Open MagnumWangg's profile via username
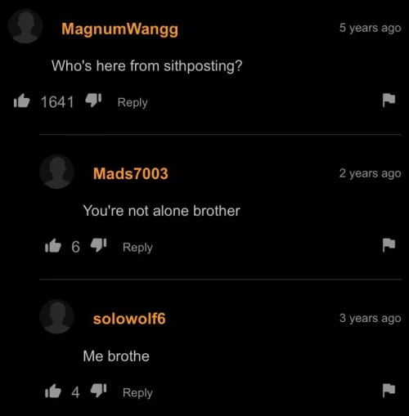 [119, 29]
